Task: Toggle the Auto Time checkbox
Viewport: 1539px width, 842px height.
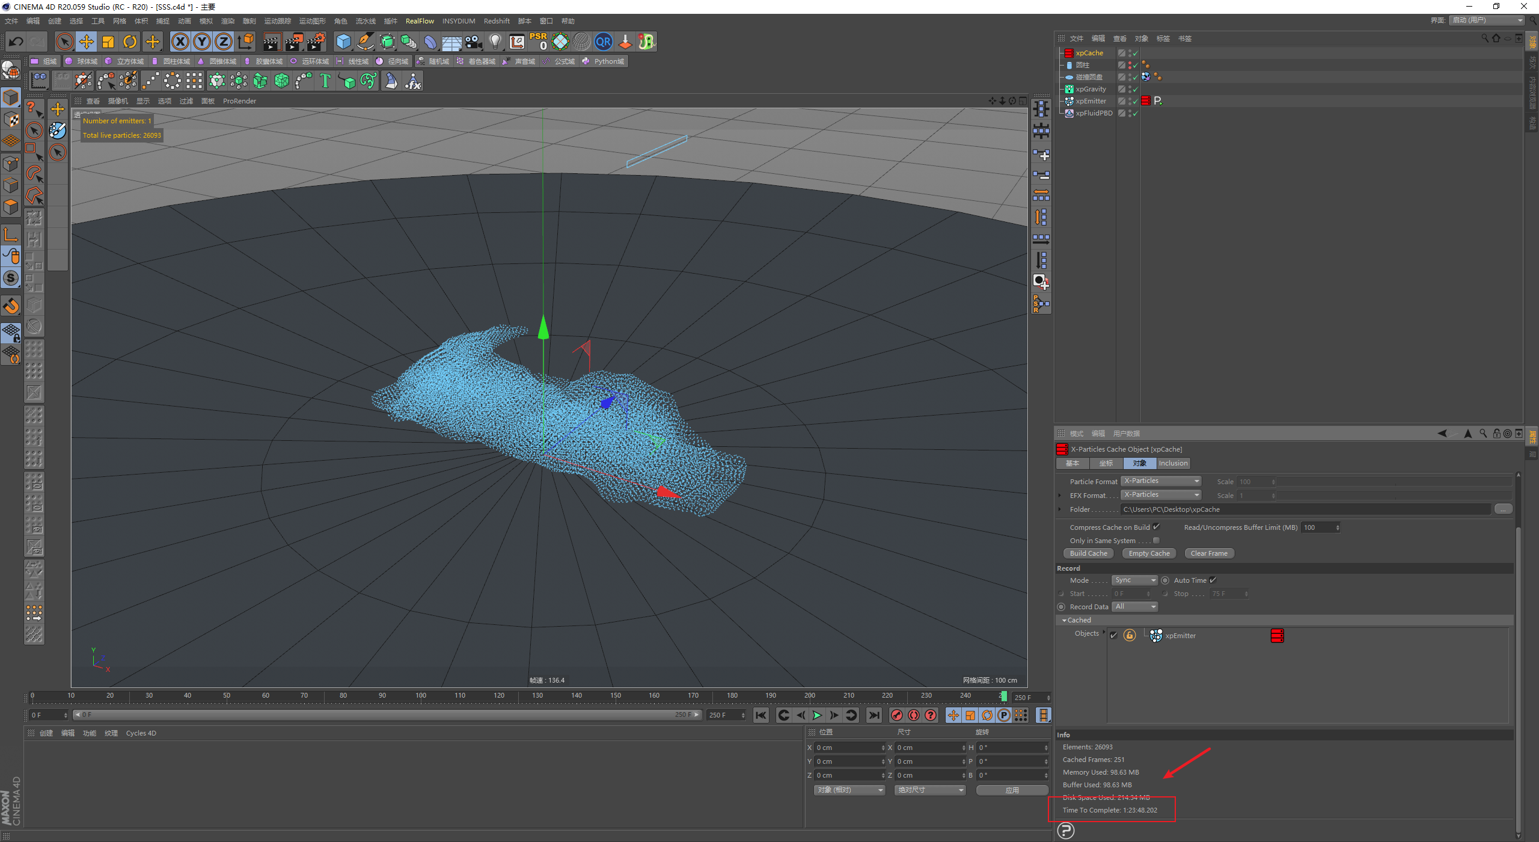Action: (1213, 580)
